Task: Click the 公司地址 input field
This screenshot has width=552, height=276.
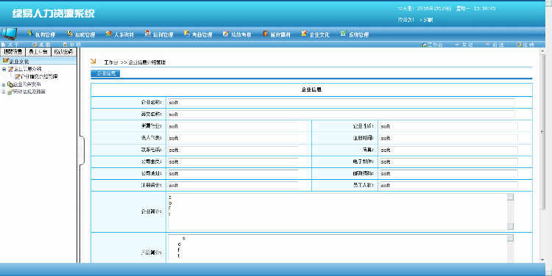Action: pyautogui.click(x=233, y=173)
